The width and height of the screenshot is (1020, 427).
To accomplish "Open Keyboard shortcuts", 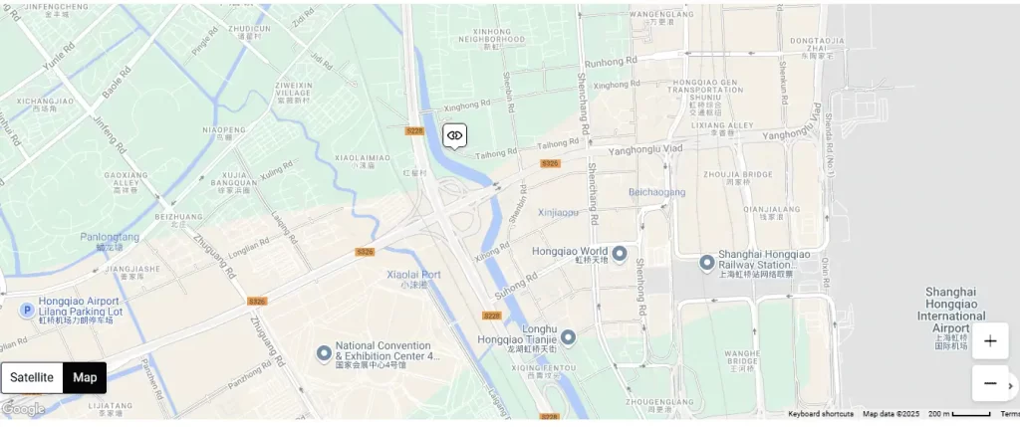I will point(821,414).
